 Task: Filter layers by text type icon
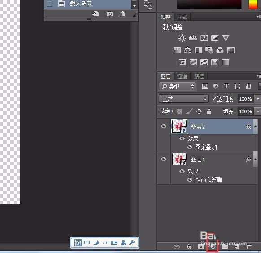click(x=226, y=86)
